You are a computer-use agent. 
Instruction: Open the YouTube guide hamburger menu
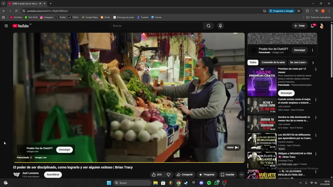(x=6, y=26)
